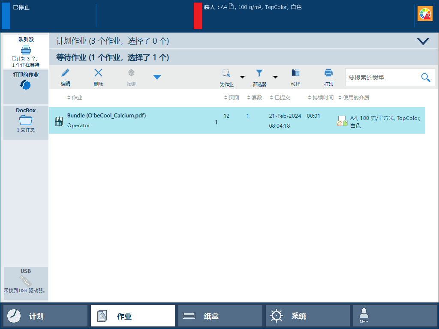Viewport: 439px width, 329px height.
Task: Click the Edit (编辑) pencil icon
Action: [65, 73]
